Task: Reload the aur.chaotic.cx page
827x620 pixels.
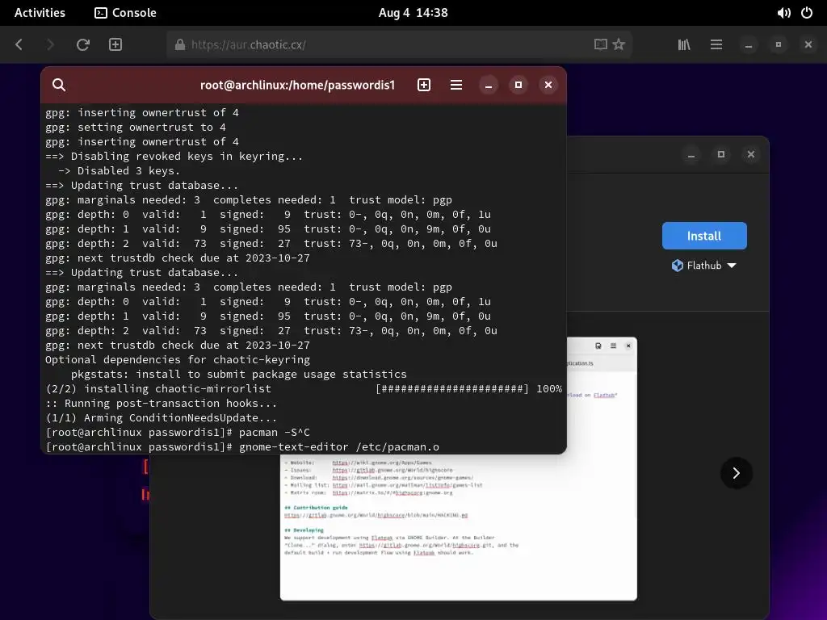Action: (83, 44)
